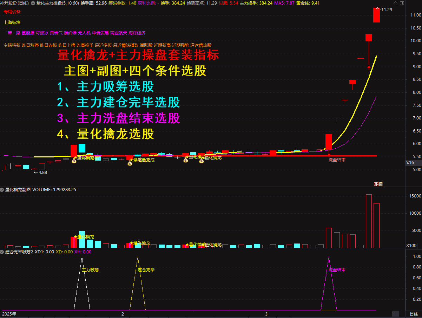Select the middle ★量化擒龙 star marker in volume panel
Image resolution: width=422 pixels, height=318 pixels.
coord(131,242)
